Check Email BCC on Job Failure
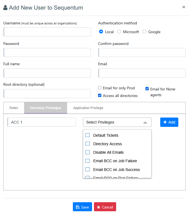This screenshot has width=189, height=217. [x=88, y=161]
